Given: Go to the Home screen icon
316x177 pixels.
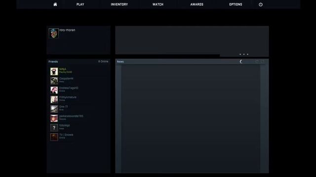Looking at the screenshot, I should pyautogui.click(x=55, y=4).
